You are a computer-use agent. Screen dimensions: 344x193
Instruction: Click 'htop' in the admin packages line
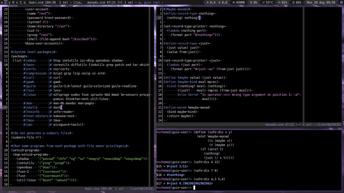pyautogui.click(x=57, y=61)
